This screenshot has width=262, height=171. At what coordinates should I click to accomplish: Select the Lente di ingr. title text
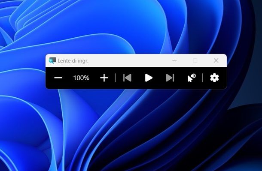click(73, 61)
